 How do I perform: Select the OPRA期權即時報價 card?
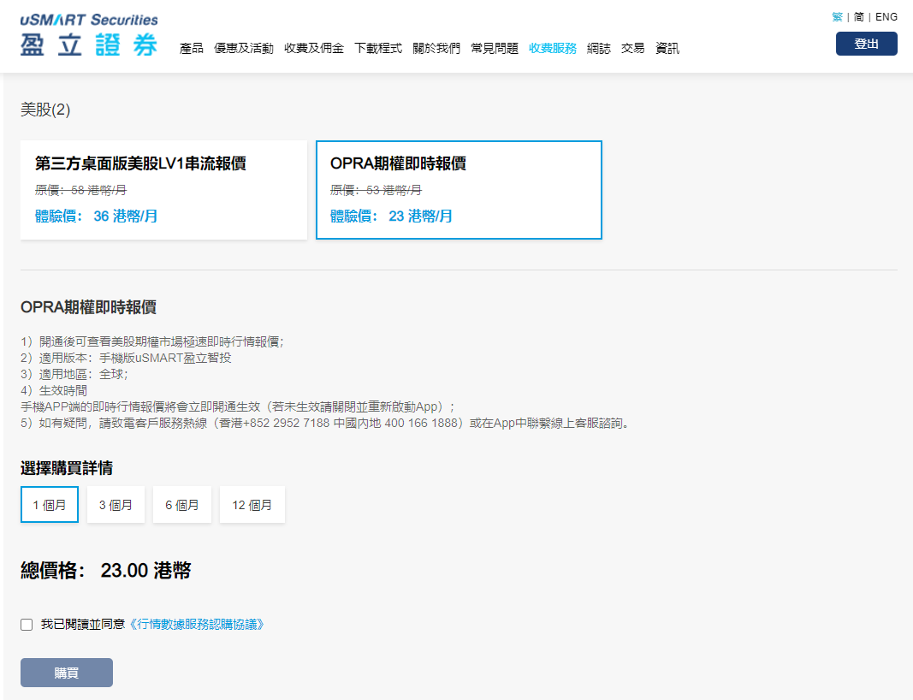click(459, 190)
